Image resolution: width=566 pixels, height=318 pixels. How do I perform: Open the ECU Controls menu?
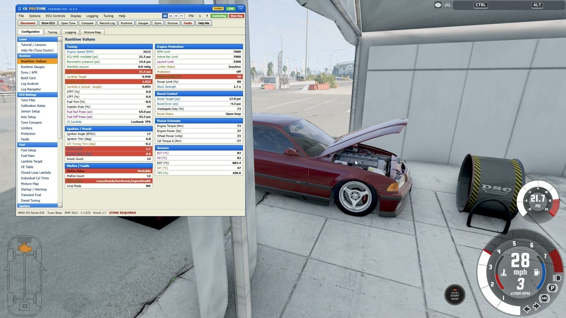pyautogui.click(x=55, y=16)
